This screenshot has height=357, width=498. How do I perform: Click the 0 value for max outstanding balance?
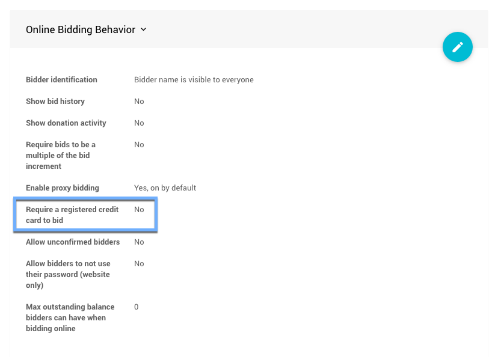[137, 307]
